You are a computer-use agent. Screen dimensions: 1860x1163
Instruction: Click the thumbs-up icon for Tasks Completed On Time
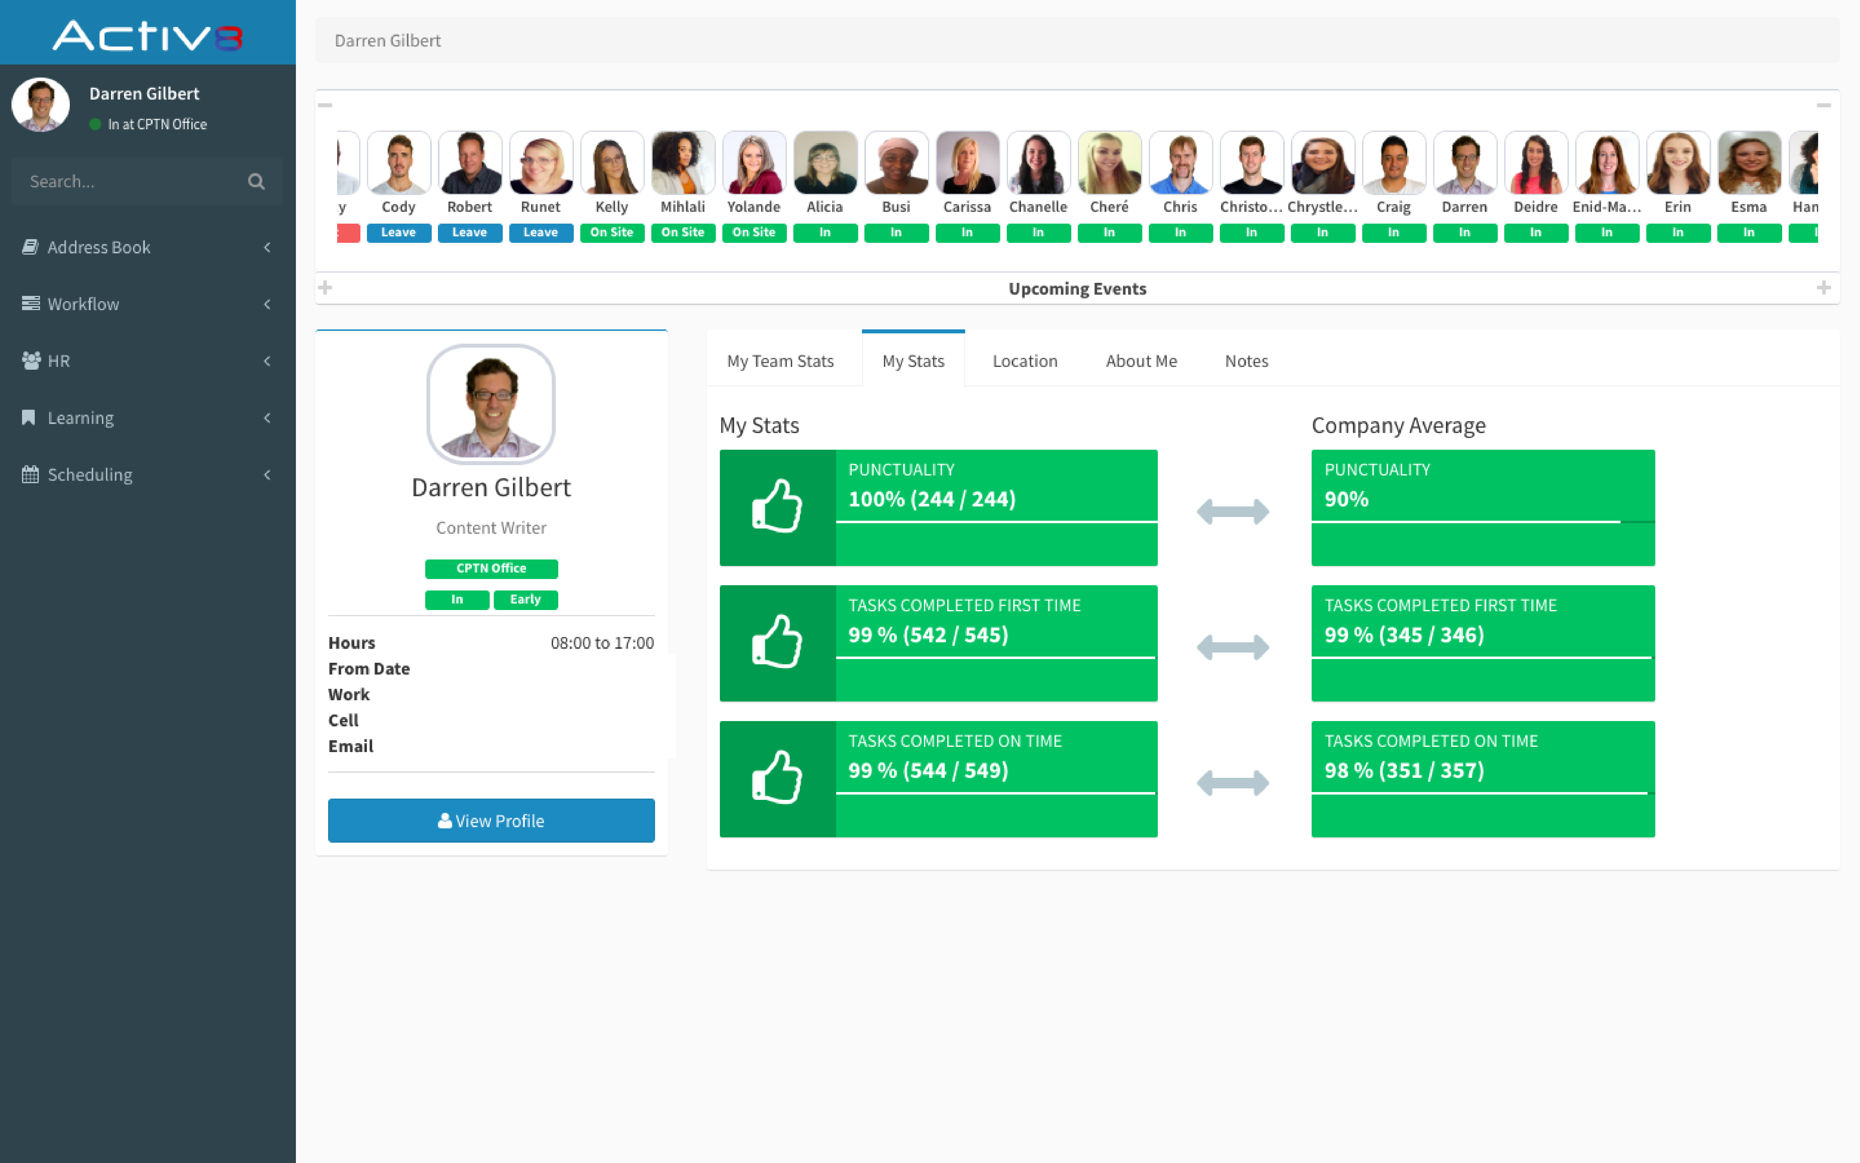(777, 778)
